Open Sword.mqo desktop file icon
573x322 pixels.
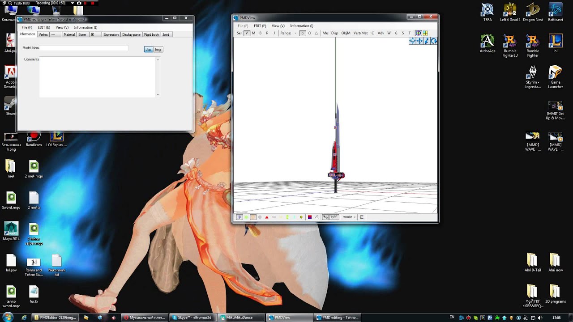point(11,201)
